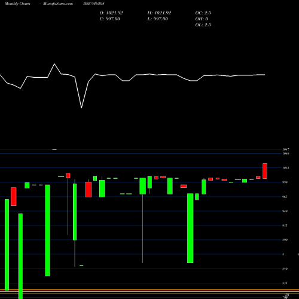The image size is (299, 299).
Task: Click the 965 price axis label
Action: pos(285,197)
